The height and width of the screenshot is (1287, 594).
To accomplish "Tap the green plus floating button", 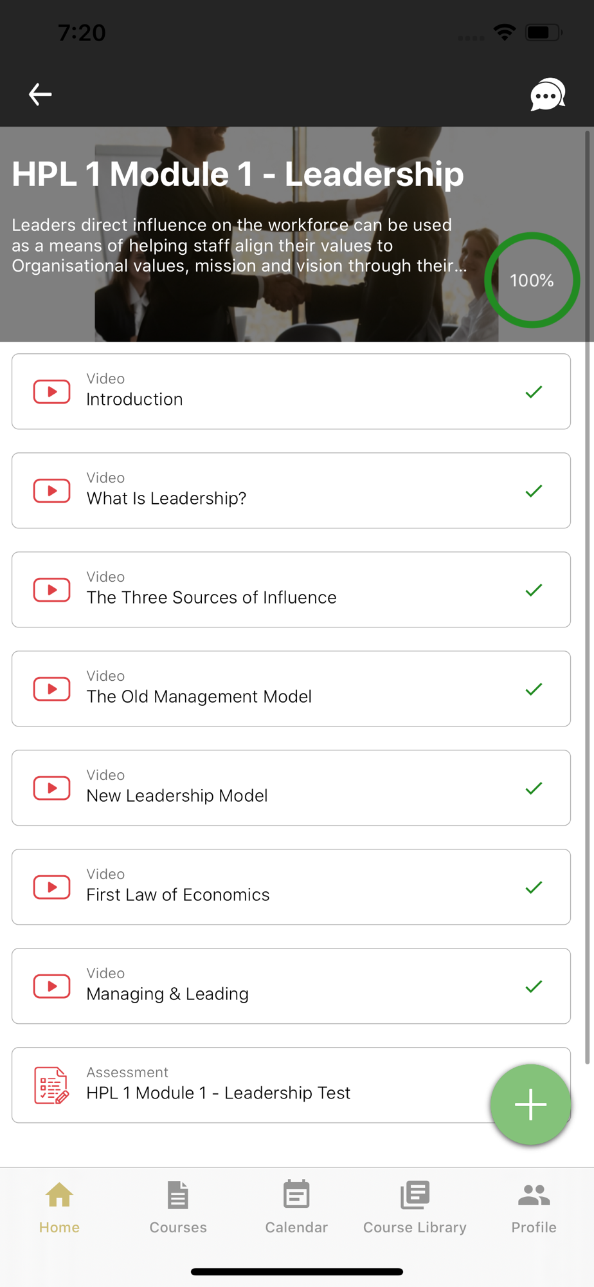I will coord(530,1104).
